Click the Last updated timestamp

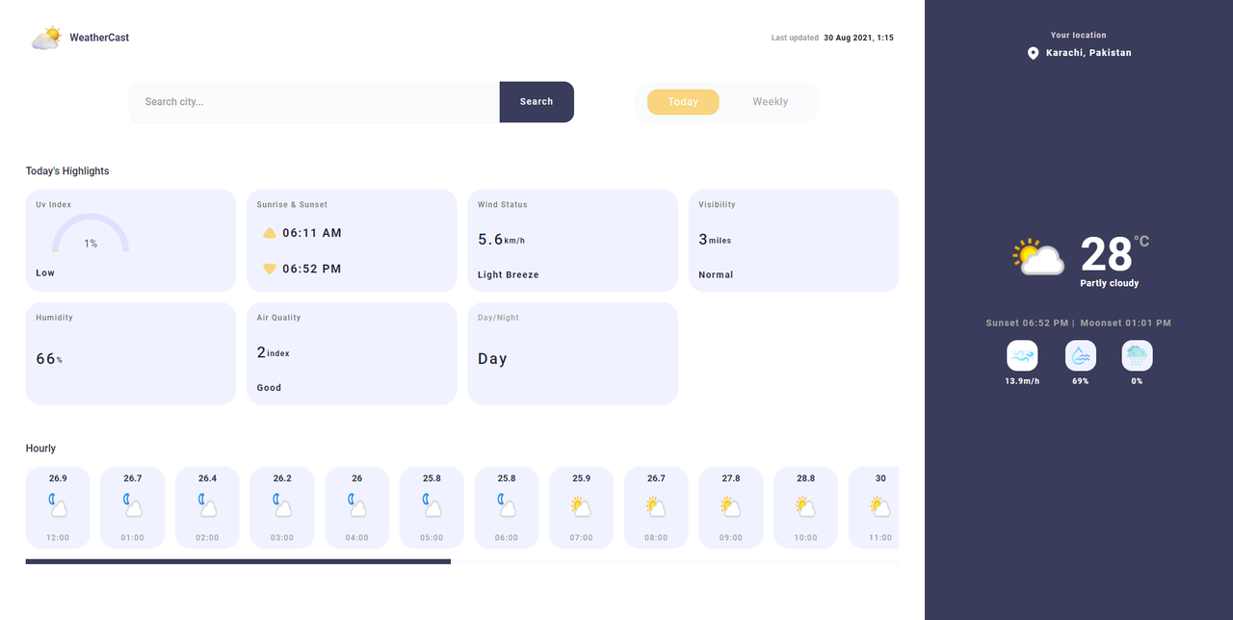click(x=832, y=38)
